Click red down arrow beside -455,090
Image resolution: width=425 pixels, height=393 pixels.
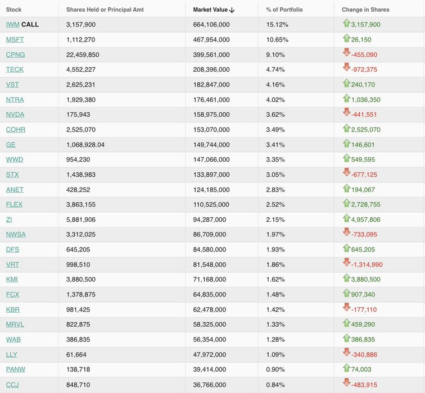[x=346, y=52]
